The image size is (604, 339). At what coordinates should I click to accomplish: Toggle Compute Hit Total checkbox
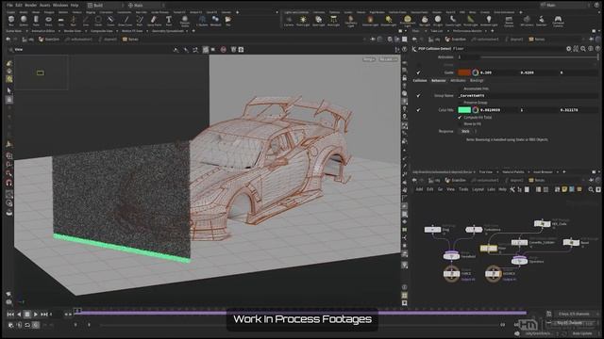[460, 117]
